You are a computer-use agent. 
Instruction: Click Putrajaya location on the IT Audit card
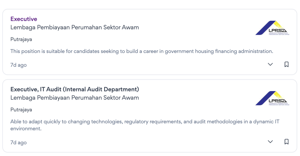(21, 110)
